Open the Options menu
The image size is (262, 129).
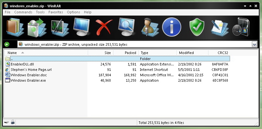(x=73, y=12)
